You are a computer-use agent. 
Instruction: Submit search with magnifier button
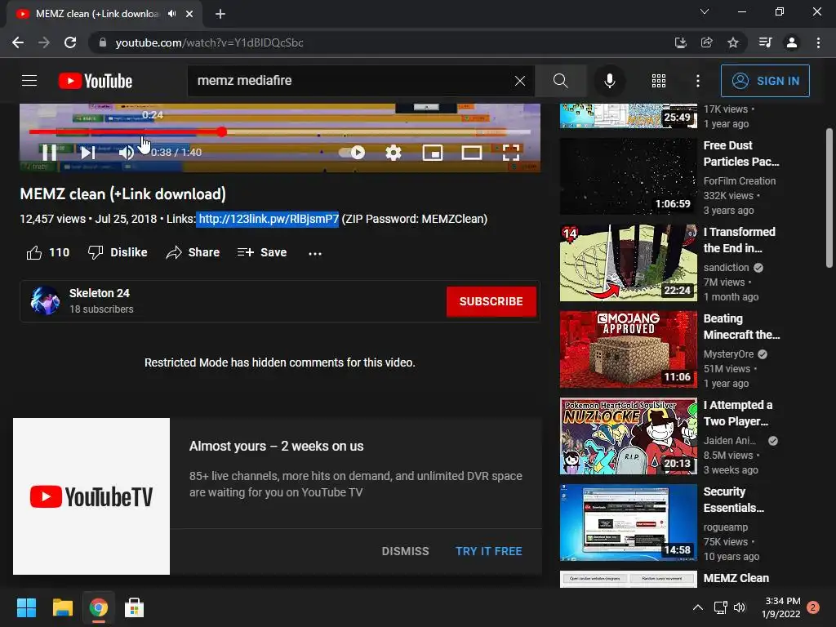pos(560,81)
